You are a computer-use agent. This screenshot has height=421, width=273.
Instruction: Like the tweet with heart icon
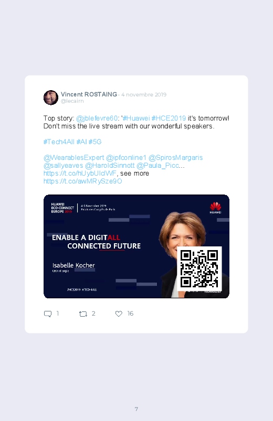coord(119,314)
